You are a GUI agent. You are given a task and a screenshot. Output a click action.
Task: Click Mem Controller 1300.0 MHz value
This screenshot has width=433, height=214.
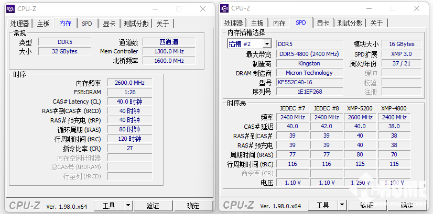169,51
